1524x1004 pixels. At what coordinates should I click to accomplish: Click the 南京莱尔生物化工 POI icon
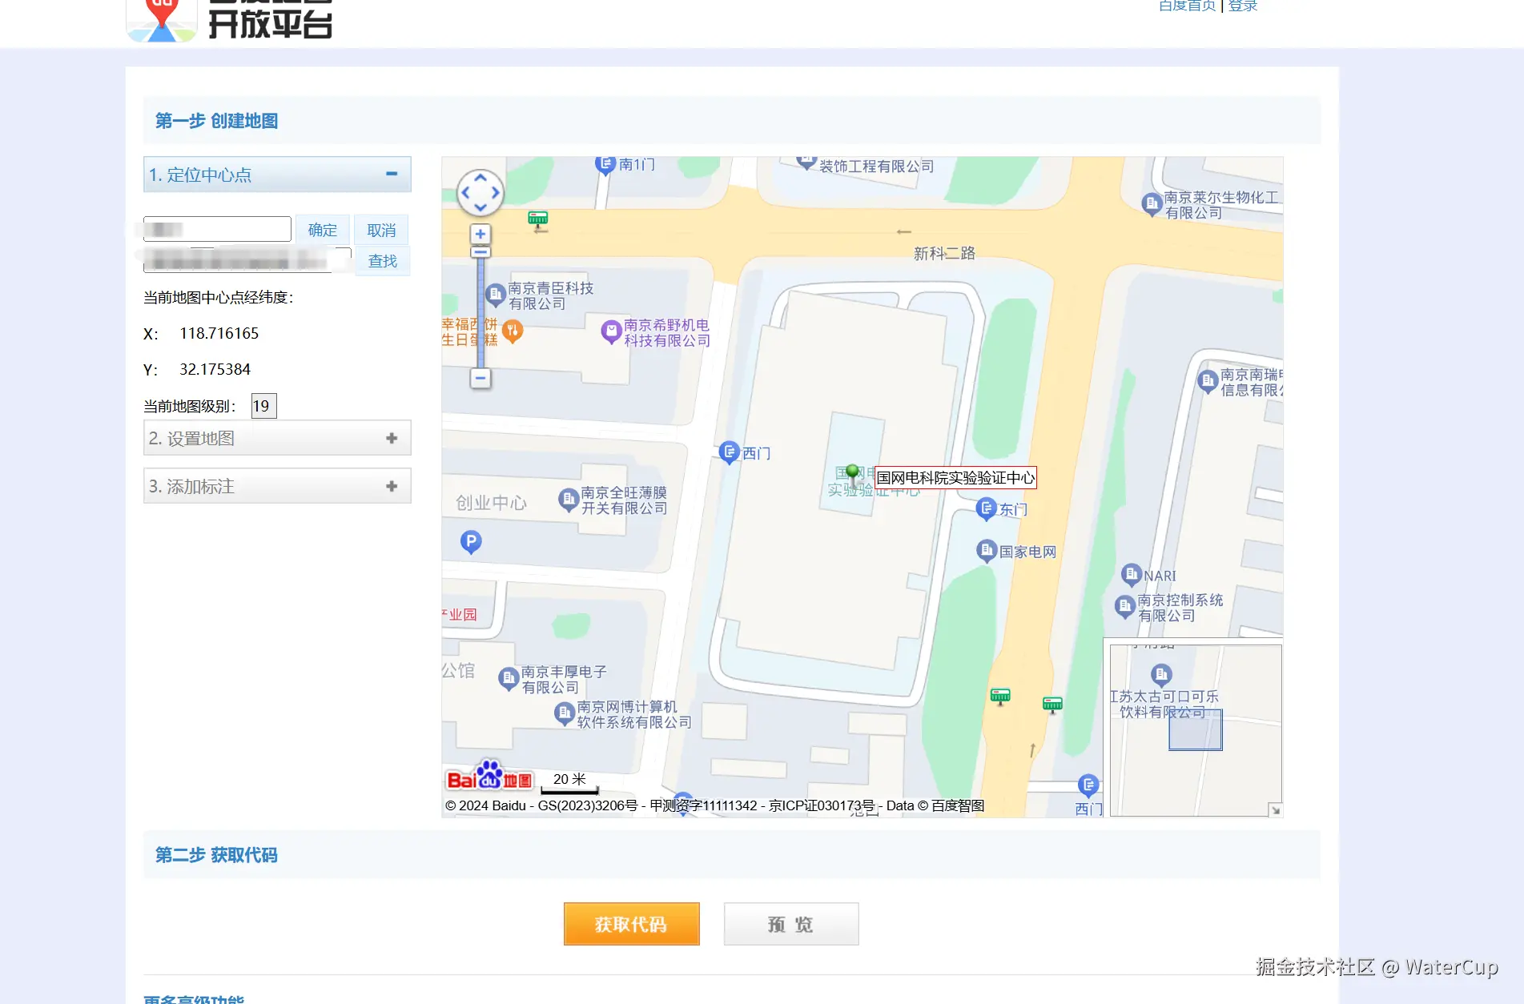click(x=1152, y=203)
